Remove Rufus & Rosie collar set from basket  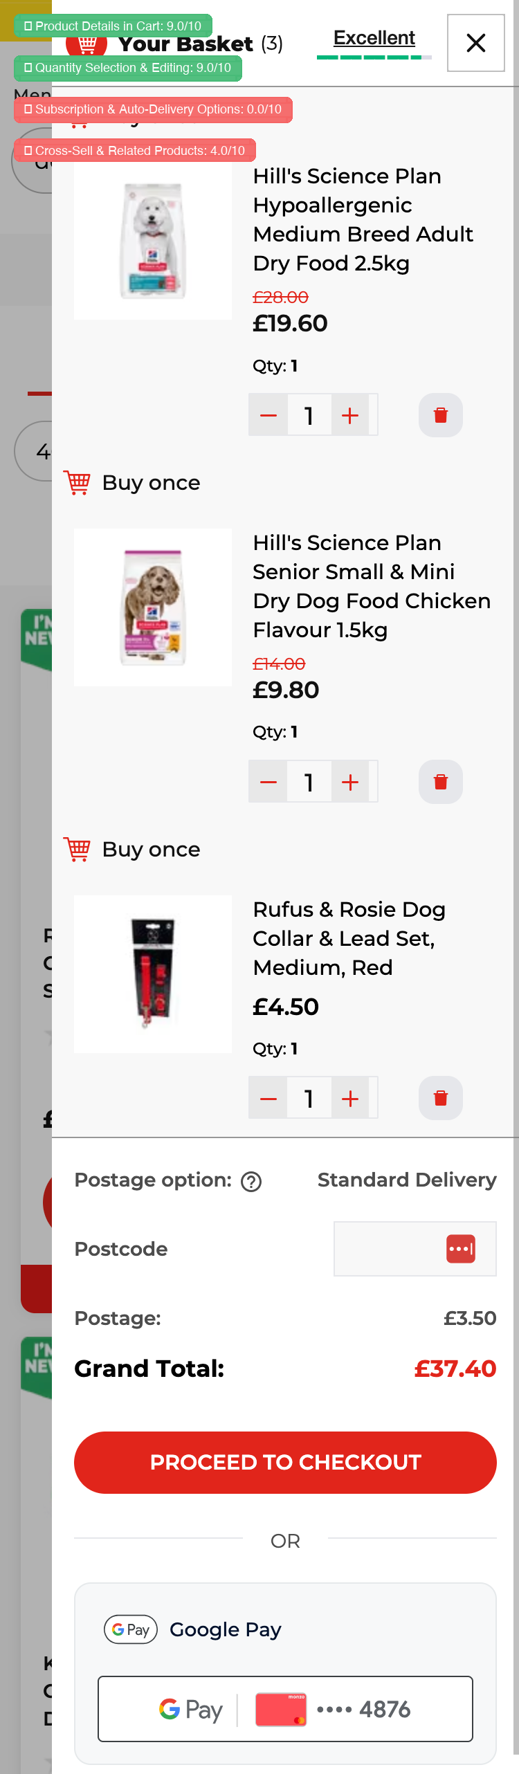tap(440, 1098)
